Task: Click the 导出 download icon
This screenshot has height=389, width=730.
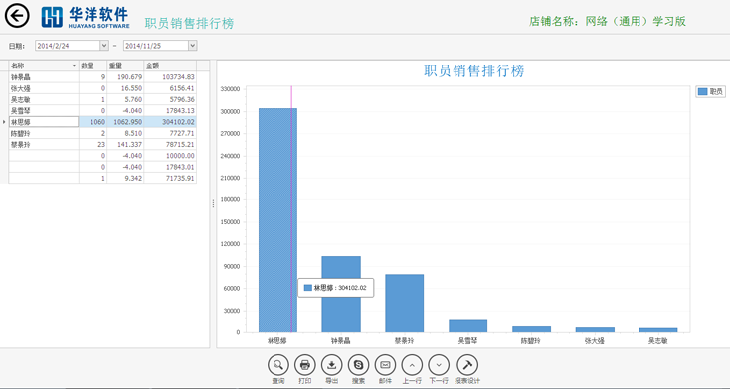Action: (x=332, y=365)
